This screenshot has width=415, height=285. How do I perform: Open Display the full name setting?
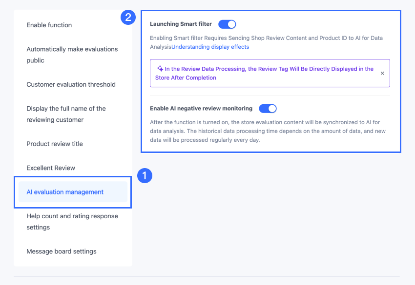(66, 114)
